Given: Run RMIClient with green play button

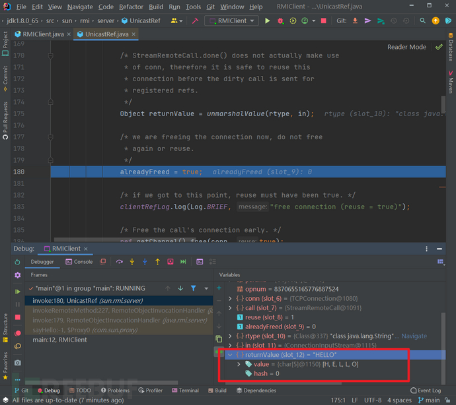Looking at the screenshot, I should pyautogui.click(x=267, y=20).
